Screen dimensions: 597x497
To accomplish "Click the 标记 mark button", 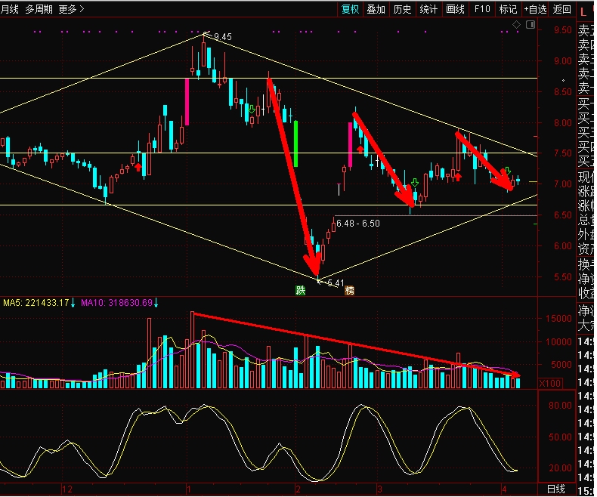I will click(x=508, y=9).
